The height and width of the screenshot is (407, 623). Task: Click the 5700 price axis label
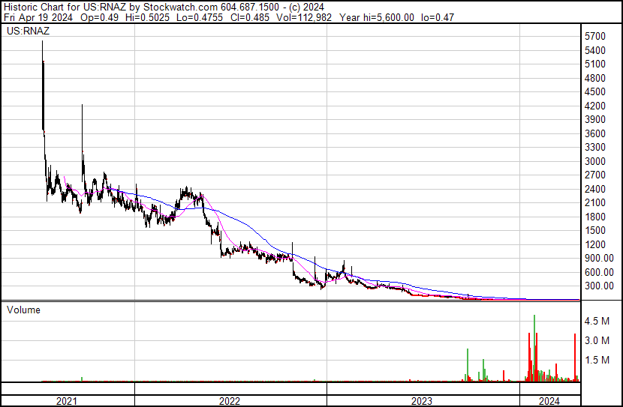point(594,36)
